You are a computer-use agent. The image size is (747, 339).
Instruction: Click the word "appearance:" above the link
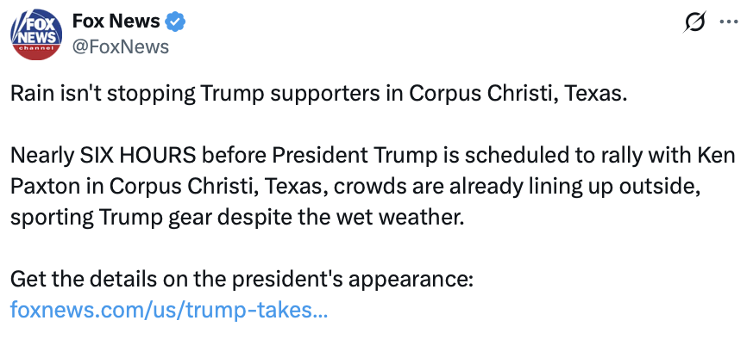(411, 280)
